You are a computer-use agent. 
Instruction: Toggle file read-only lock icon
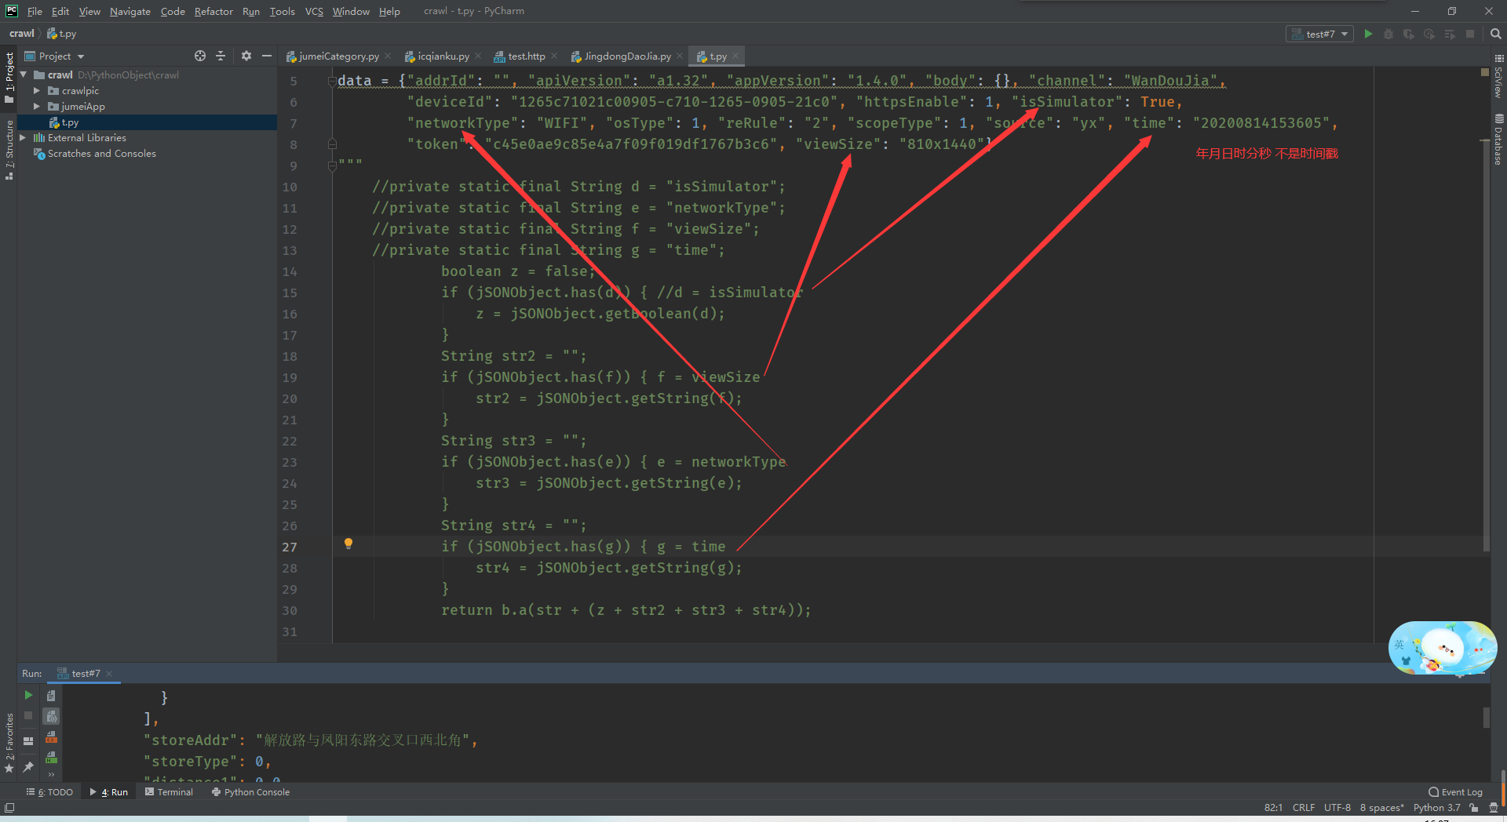[x=1474, y=808]
